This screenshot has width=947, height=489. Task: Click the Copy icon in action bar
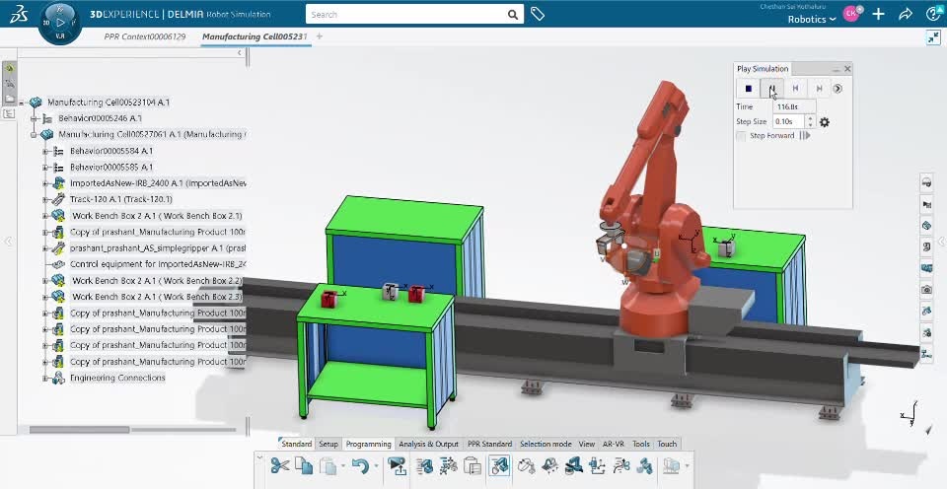[x=304, y=465]
